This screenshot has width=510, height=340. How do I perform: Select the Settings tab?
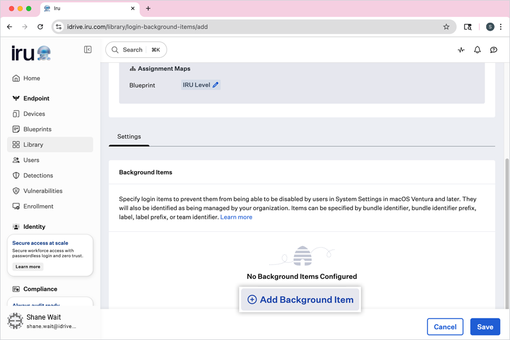129,137
